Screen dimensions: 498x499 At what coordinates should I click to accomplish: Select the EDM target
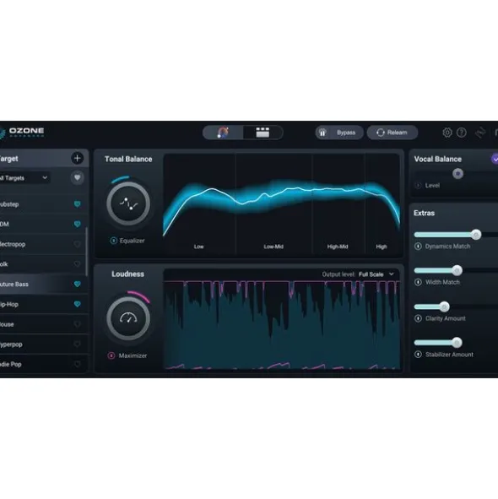(43, 224)
